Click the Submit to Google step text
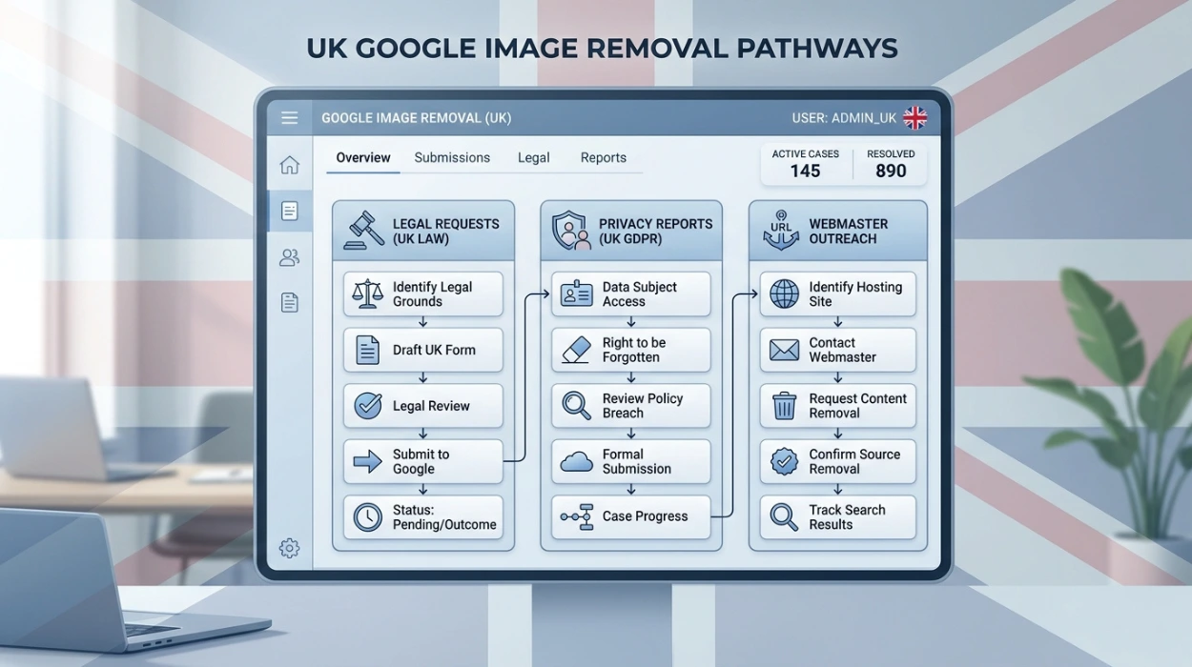 click(421, 461)
